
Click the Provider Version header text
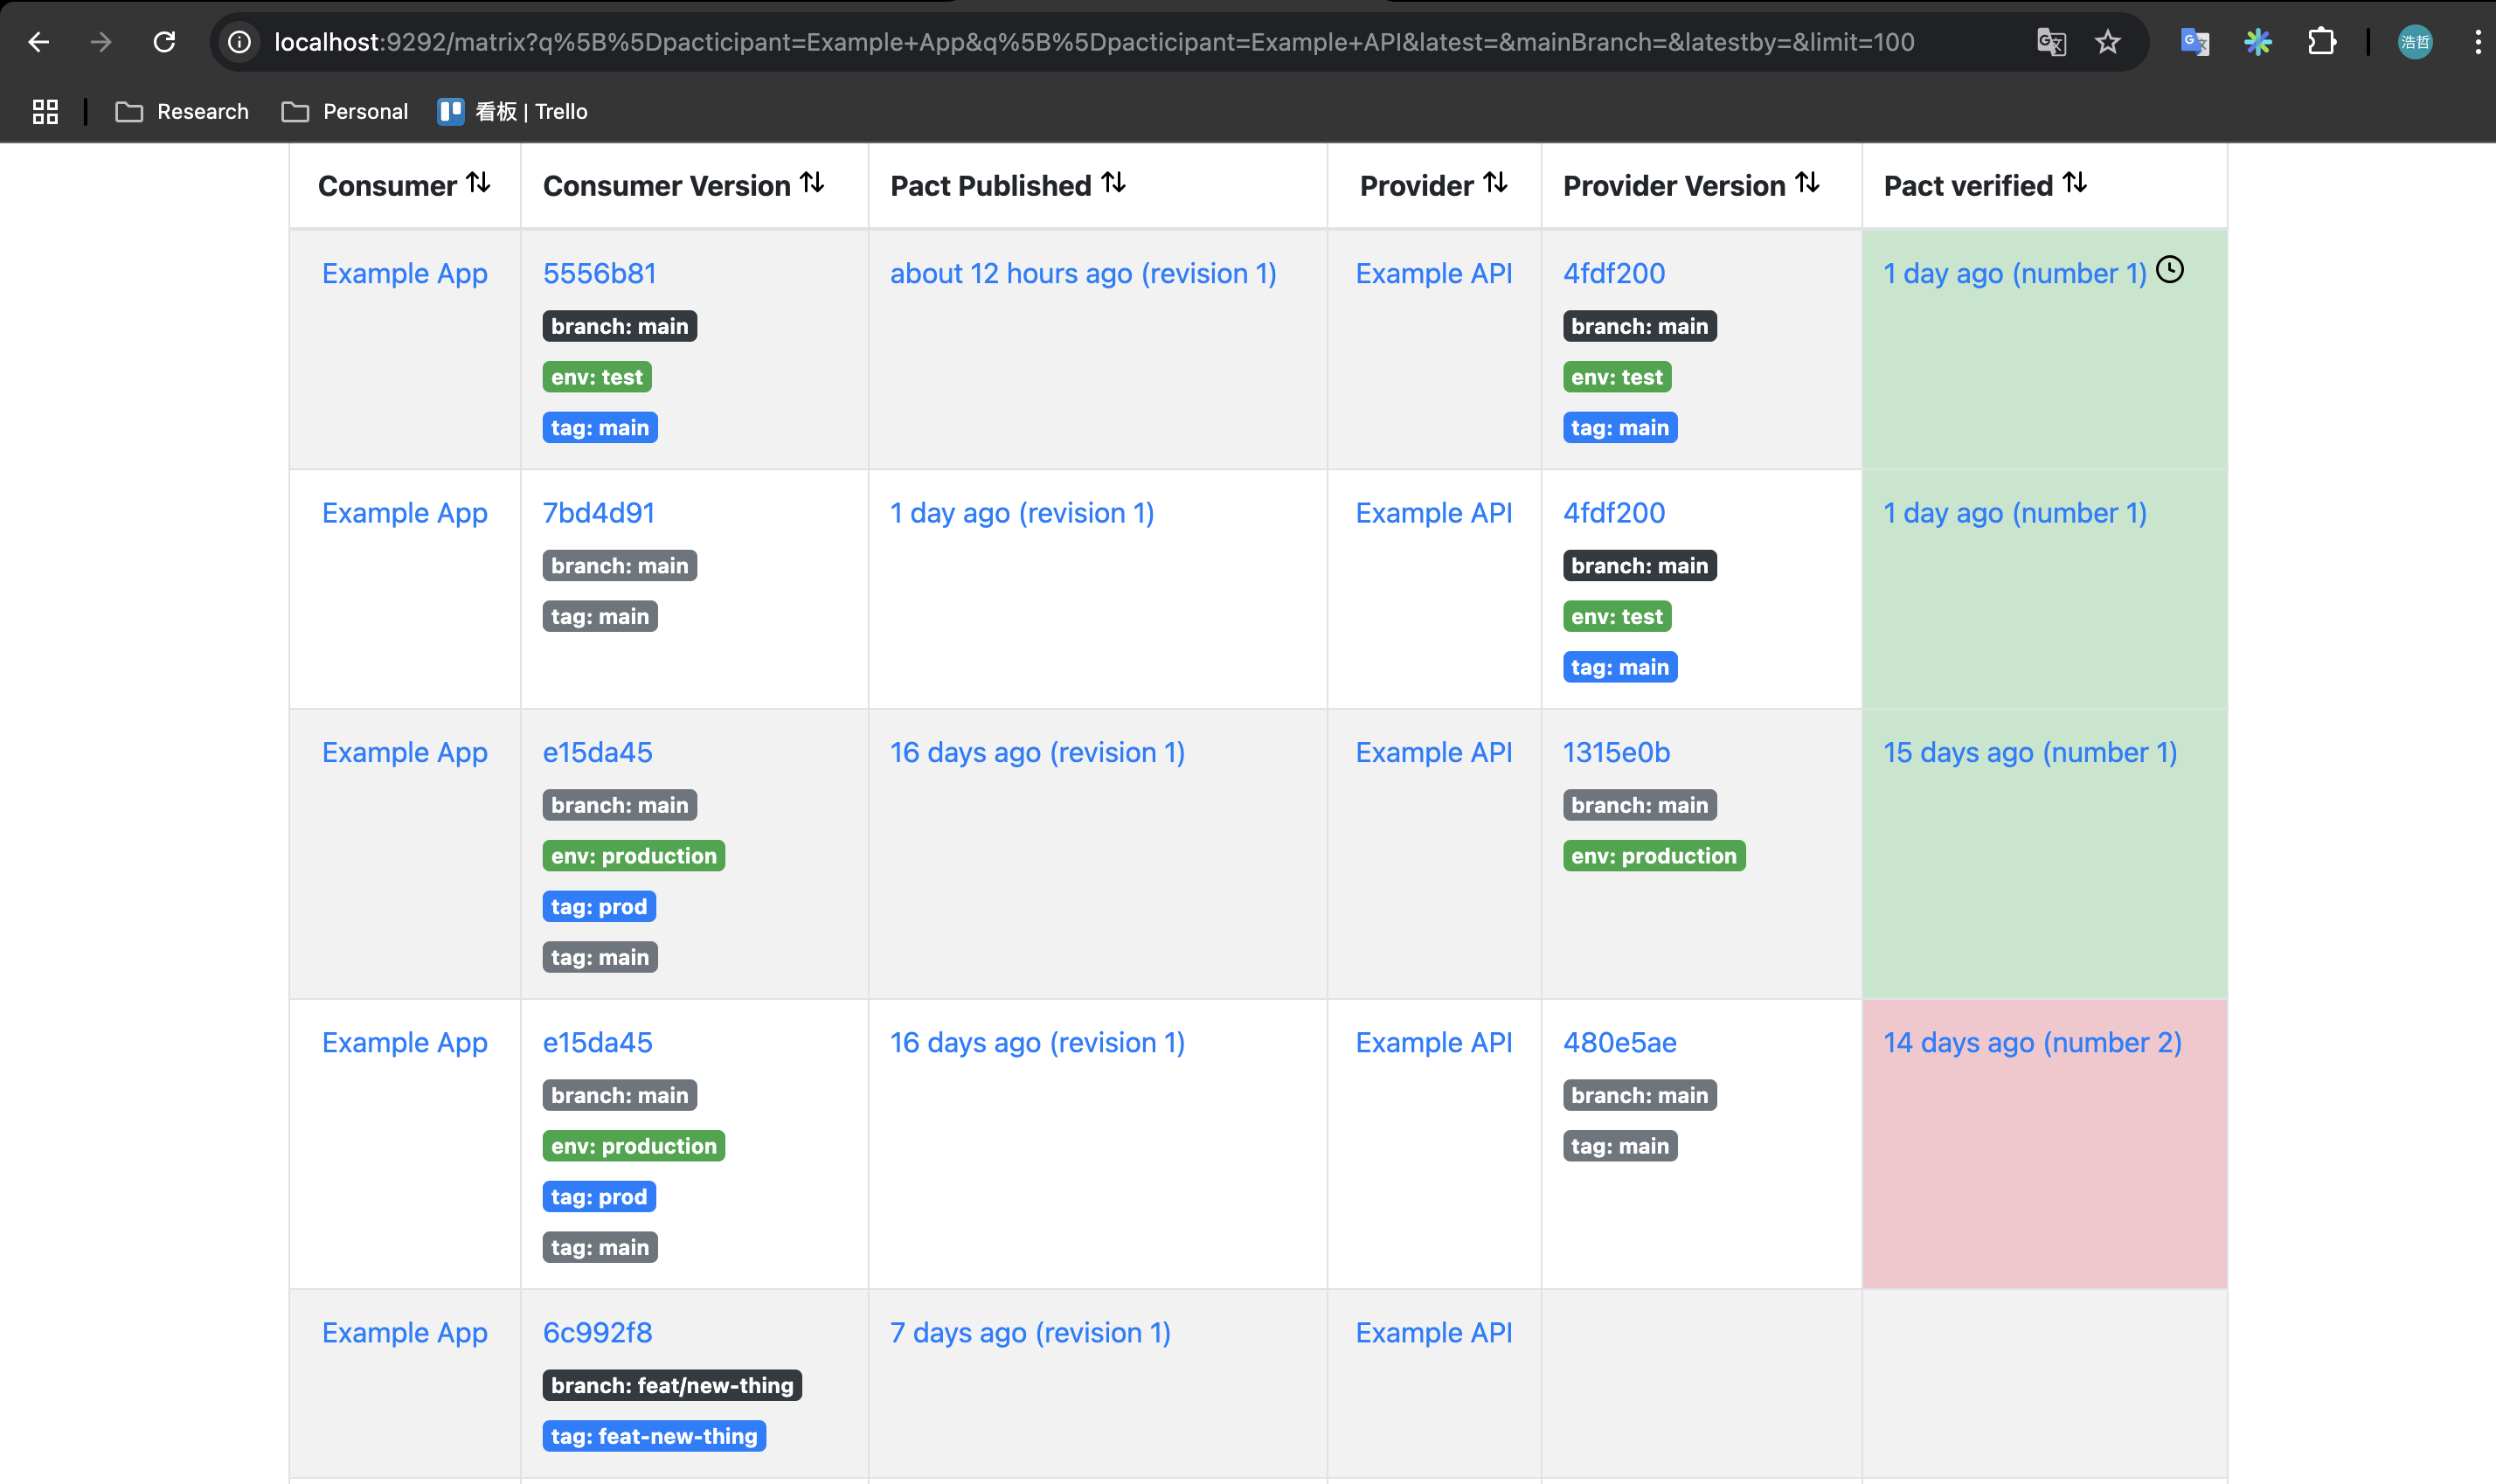(1674, 186)
